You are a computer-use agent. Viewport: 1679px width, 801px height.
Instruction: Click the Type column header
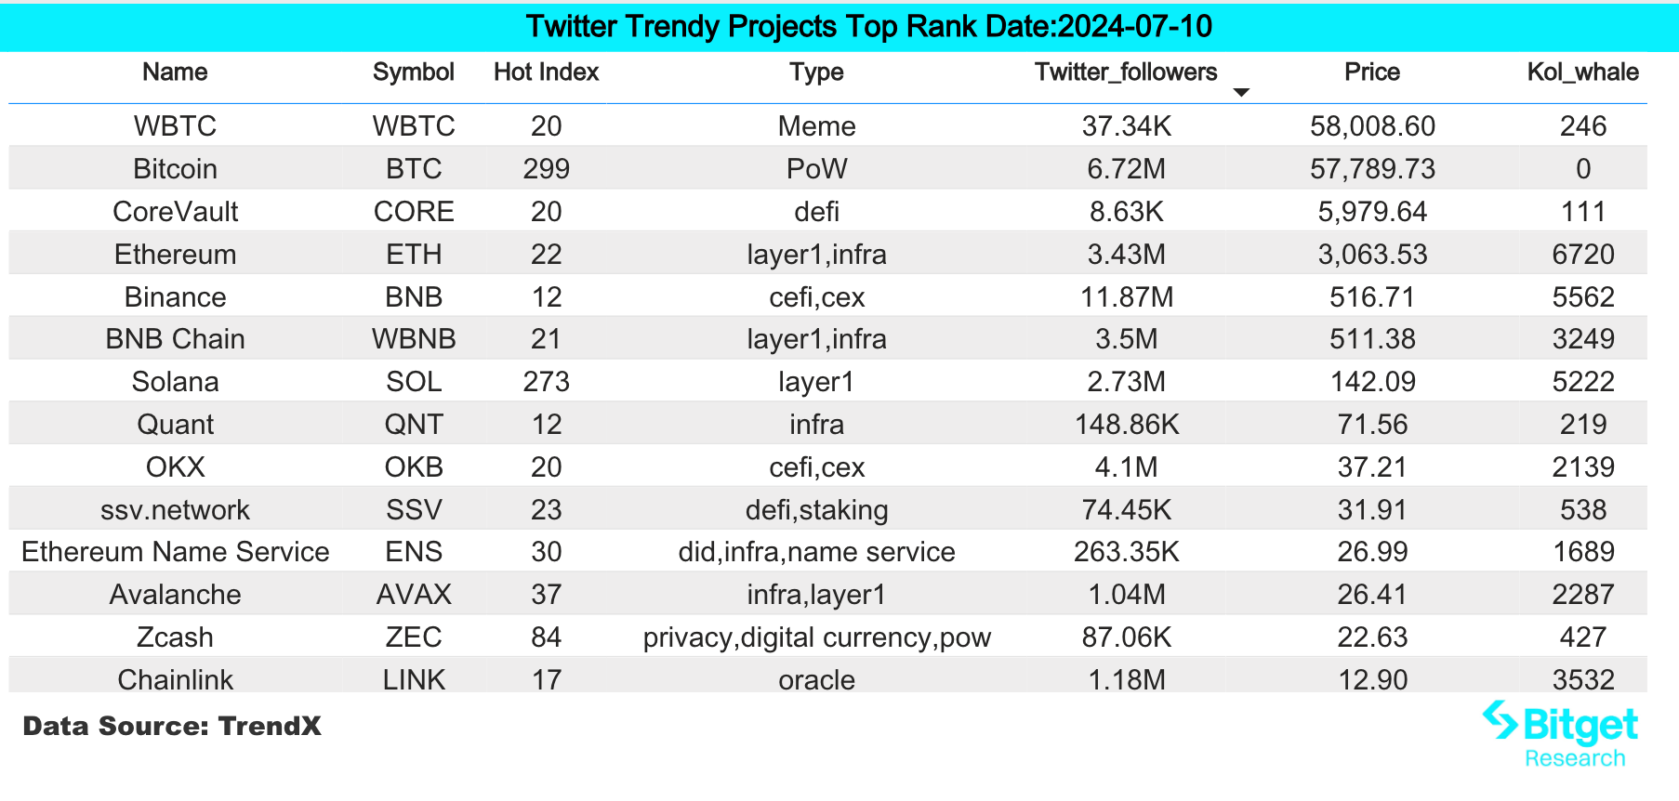point(816,72)
